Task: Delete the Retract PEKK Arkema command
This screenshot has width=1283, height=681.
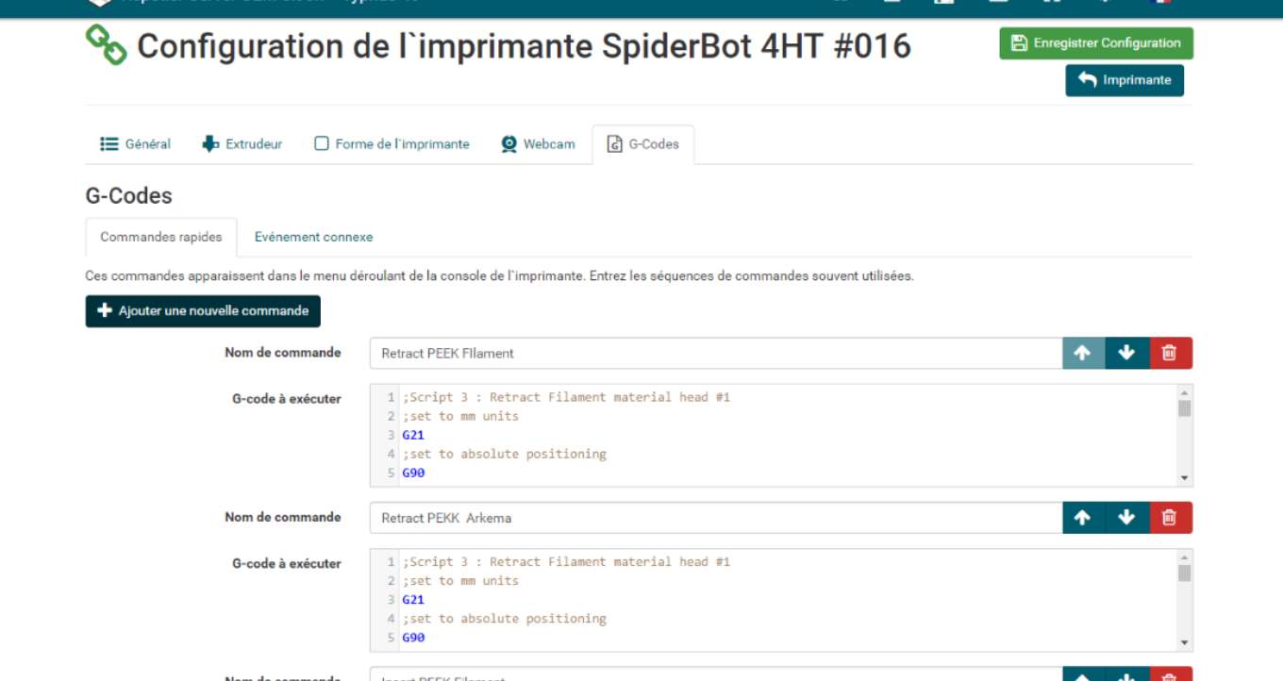Action: coord(1170,518)
